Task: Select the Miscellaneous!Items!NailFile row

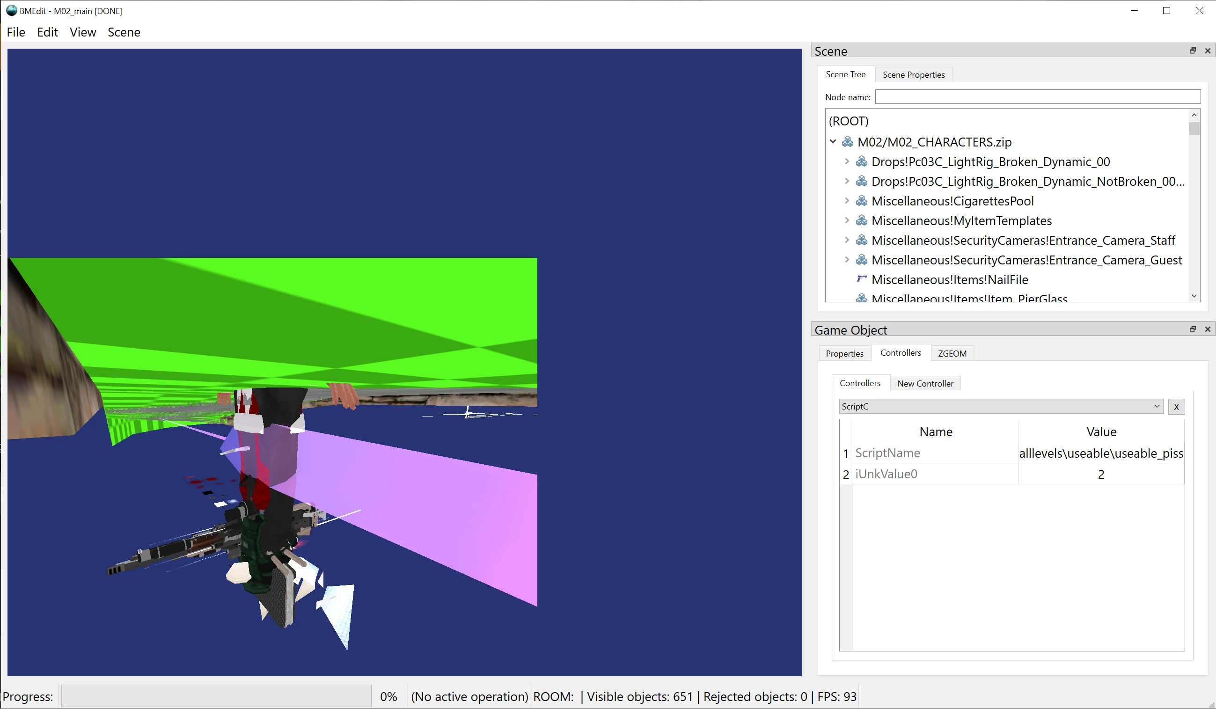Action: 950,280
